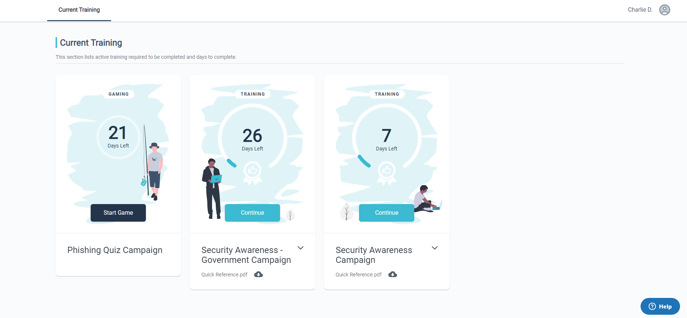Image resolution: width=687 pixels, height=318 pixels.
Task: Download Government Campaign Quick Reference via cloud icon
Action: click(258, 275)
